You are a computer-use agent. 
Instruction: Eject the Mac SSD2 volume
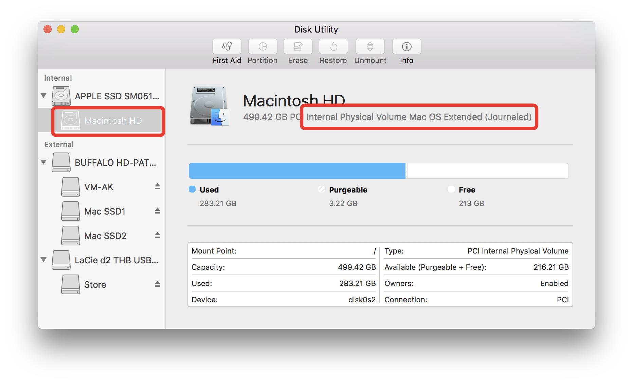coord(158,235)
